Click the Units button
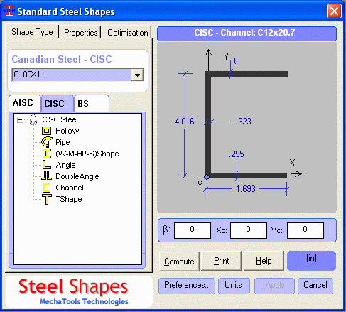This screenshot has width=346, height=312. pyautogui.click(x=234, y=286)
